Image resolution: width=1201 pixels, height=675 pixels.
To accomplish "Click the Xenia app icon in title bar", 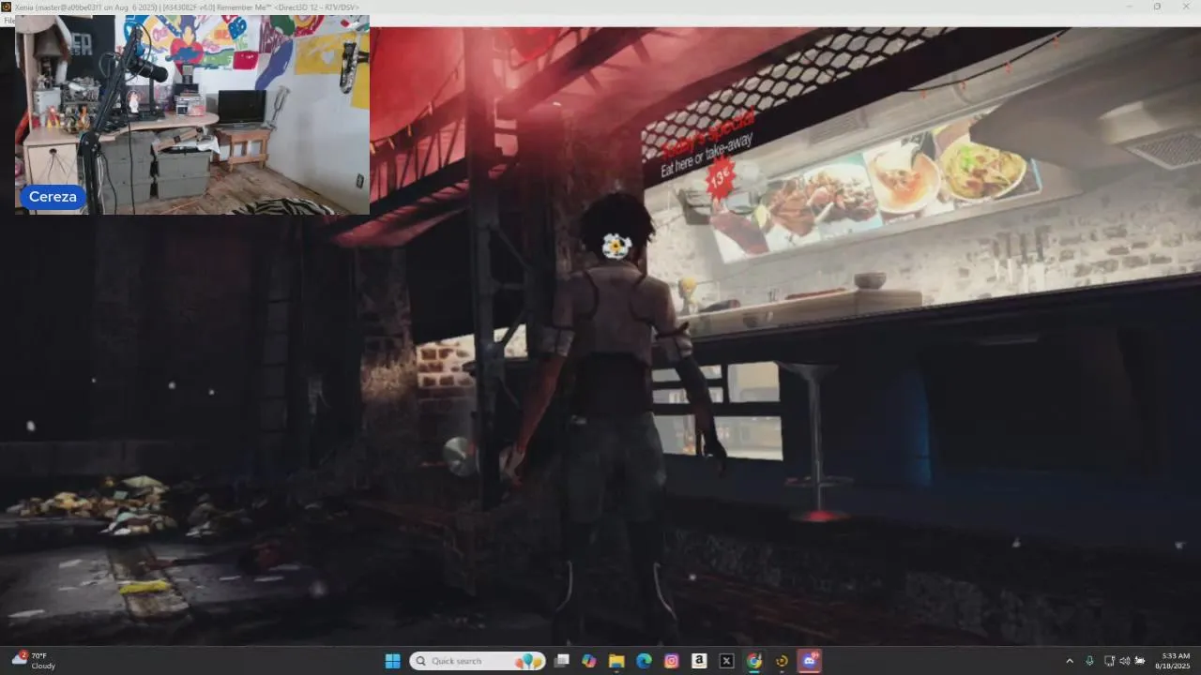I will tap(6, 7).
